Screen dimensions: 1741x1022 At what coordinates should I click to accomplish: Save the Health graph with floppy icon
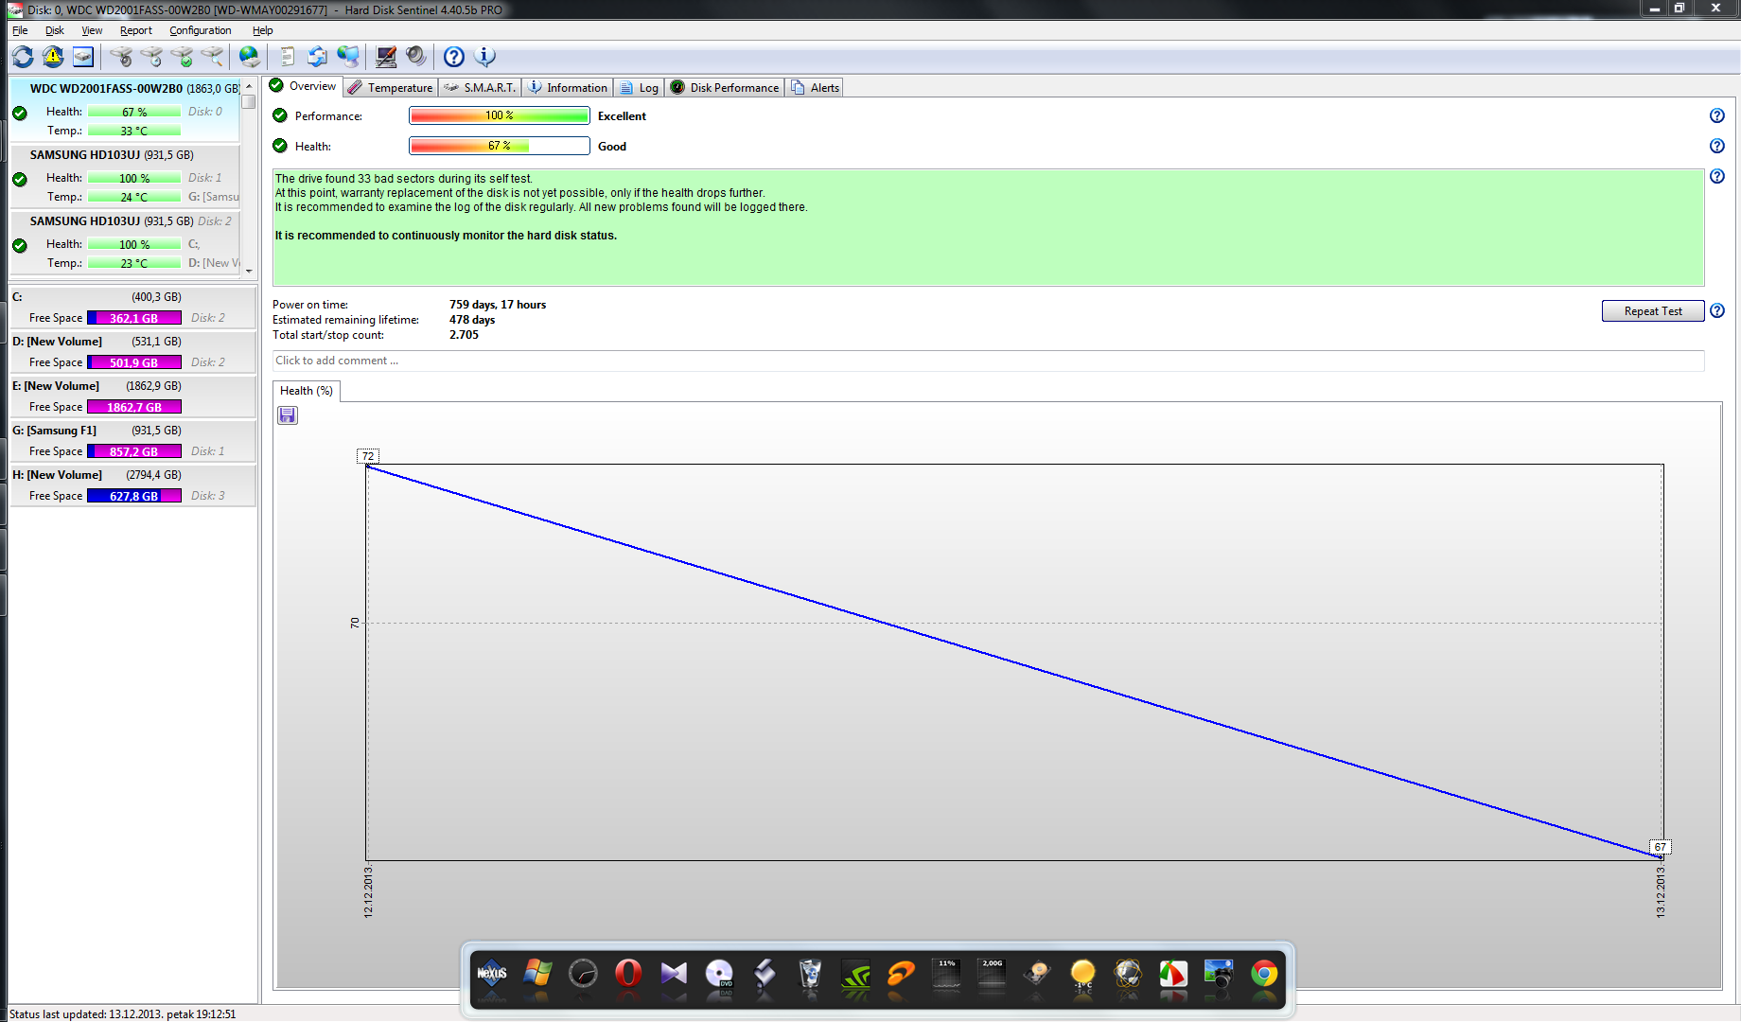point(288,415)
